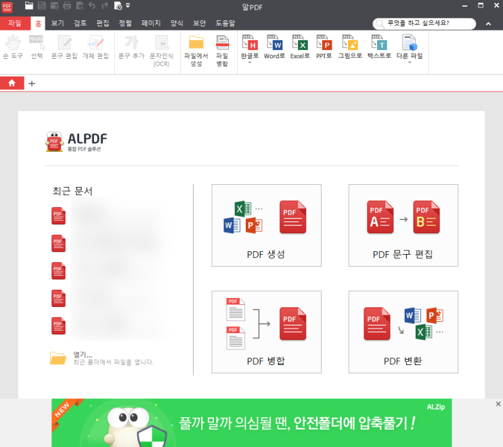
Task: Convert to Excel using Excel로 icon
Action: [300, 43]
